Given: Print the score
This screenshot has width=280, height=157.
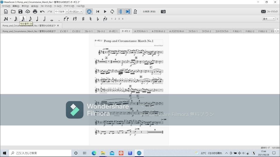Looking at the screenshot, I should click(35, 12).
